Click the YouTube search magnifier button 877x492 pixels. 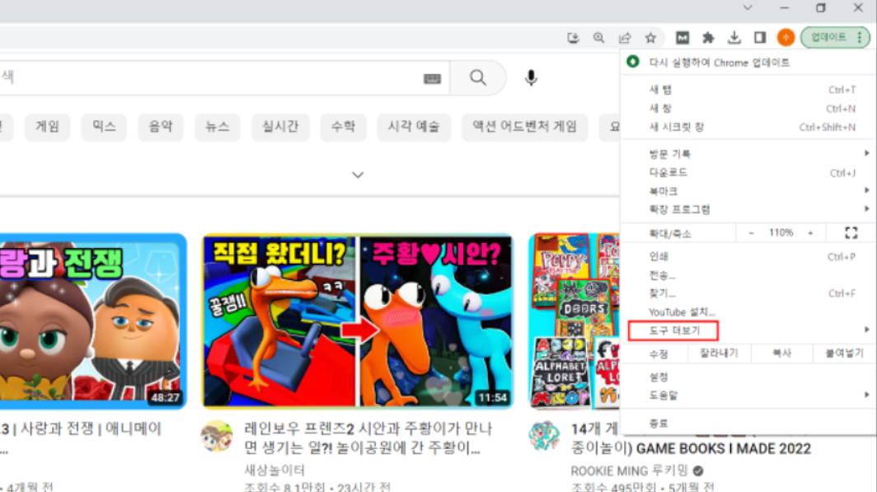[478, 77]
